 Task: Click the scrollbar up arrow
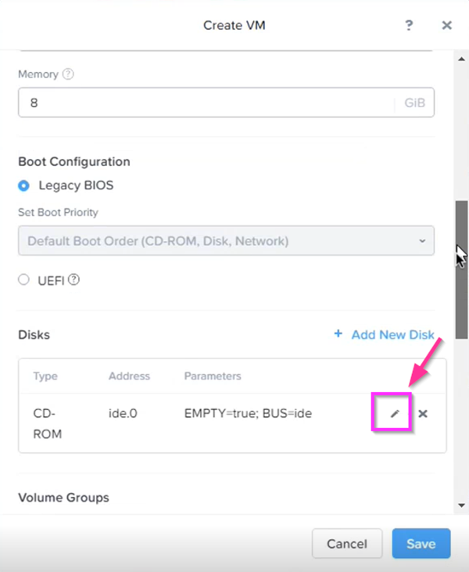coord(462,59)
